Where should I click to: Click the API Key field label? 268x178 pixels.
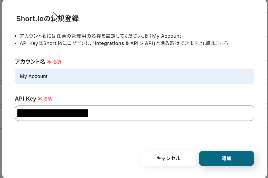point(25,99)
